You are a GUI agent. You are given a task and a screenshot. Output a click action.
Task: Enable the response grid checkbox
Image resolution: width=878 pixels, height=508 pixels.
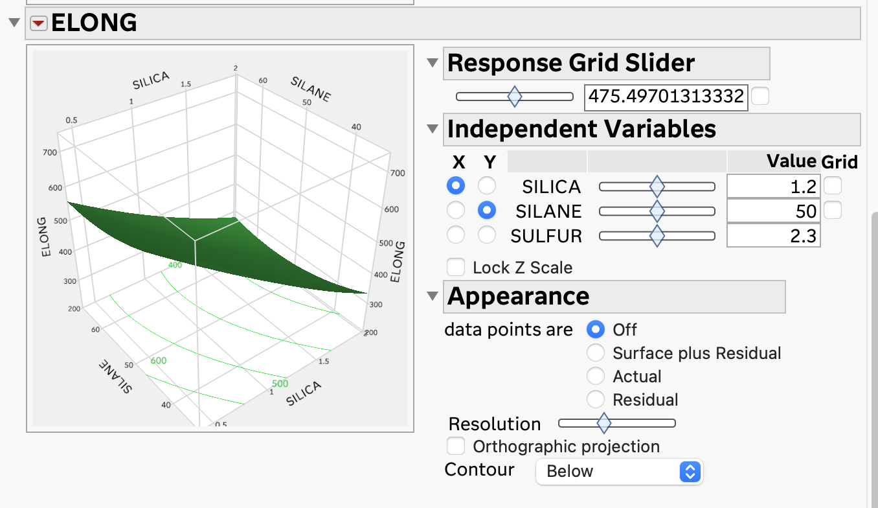click(x=760, y=97)
